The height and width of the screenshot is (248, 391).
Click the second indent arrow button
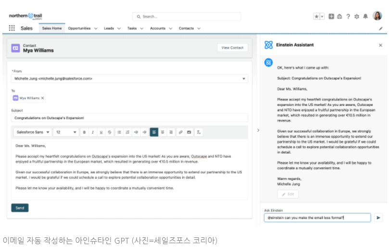145,132
